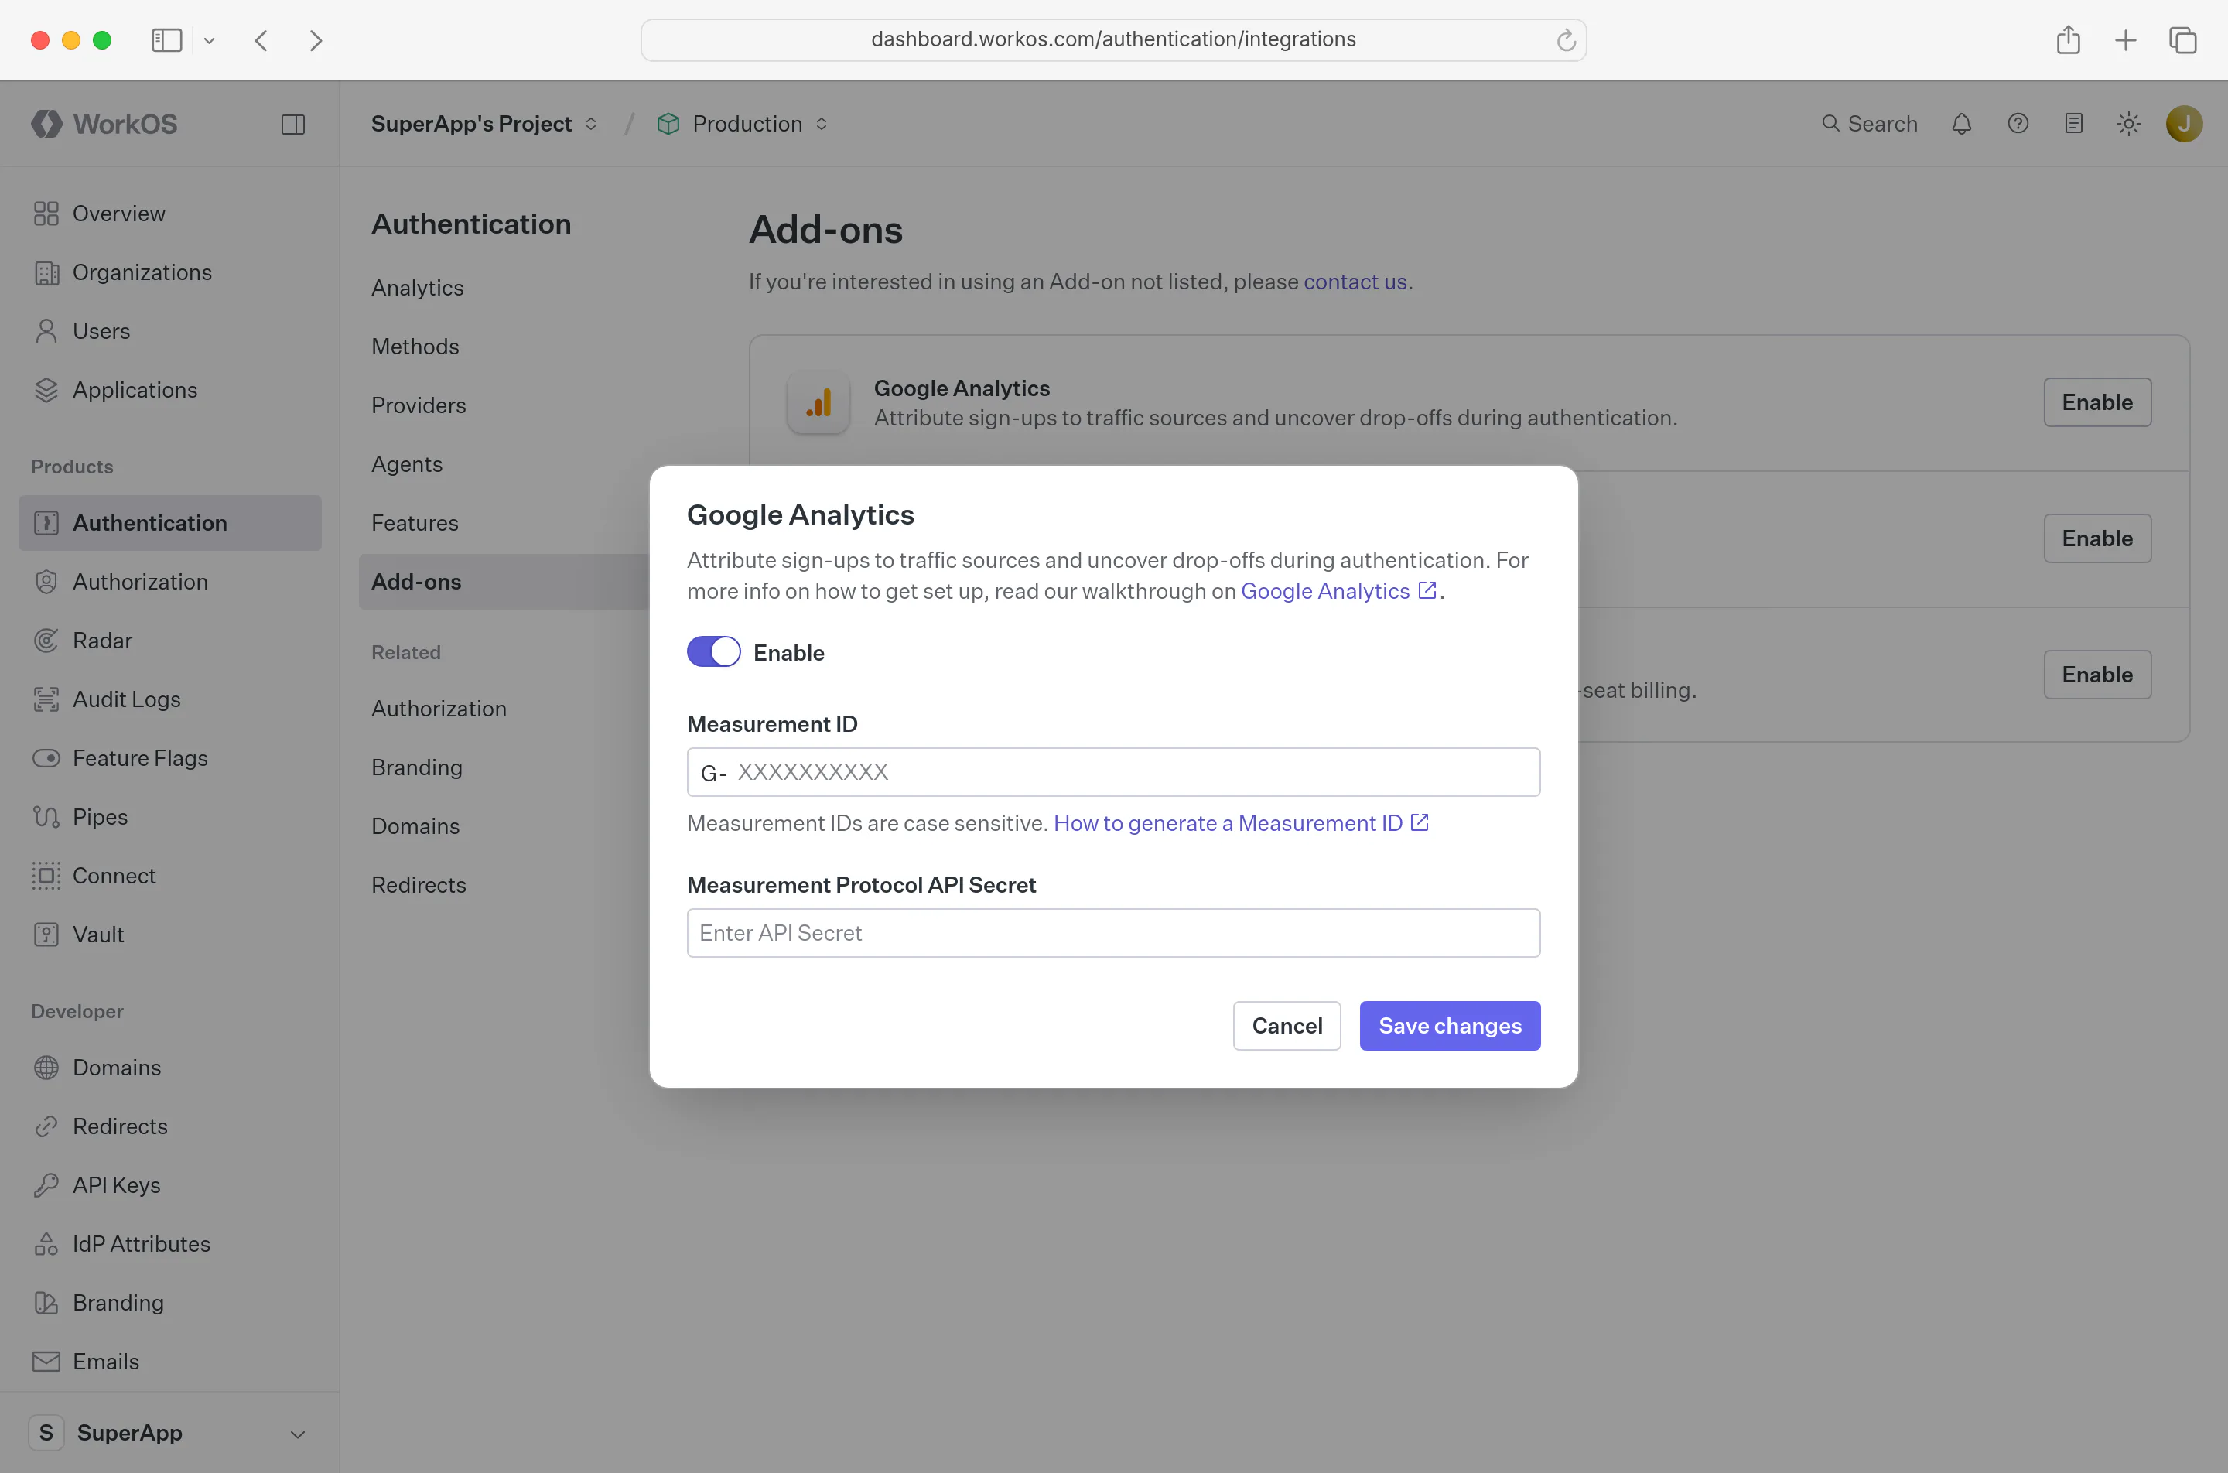
Task: Select Authentication product in sidebar
Action: click(170, 523)
